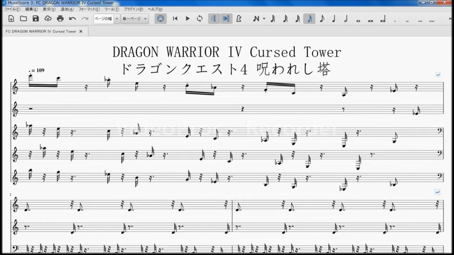Select the measure number 2

10,195
